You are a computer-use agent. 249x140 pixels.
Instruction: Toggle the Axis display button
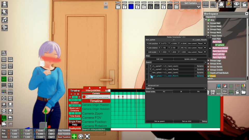[4, 118]
